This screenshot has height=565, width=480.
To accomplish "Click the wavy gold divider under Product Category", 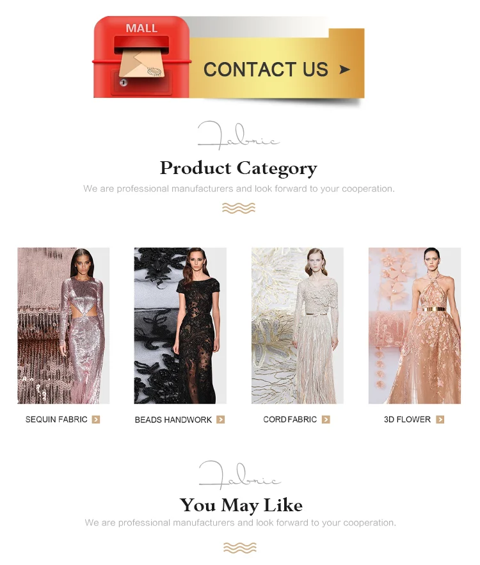I will pos(239,208).
